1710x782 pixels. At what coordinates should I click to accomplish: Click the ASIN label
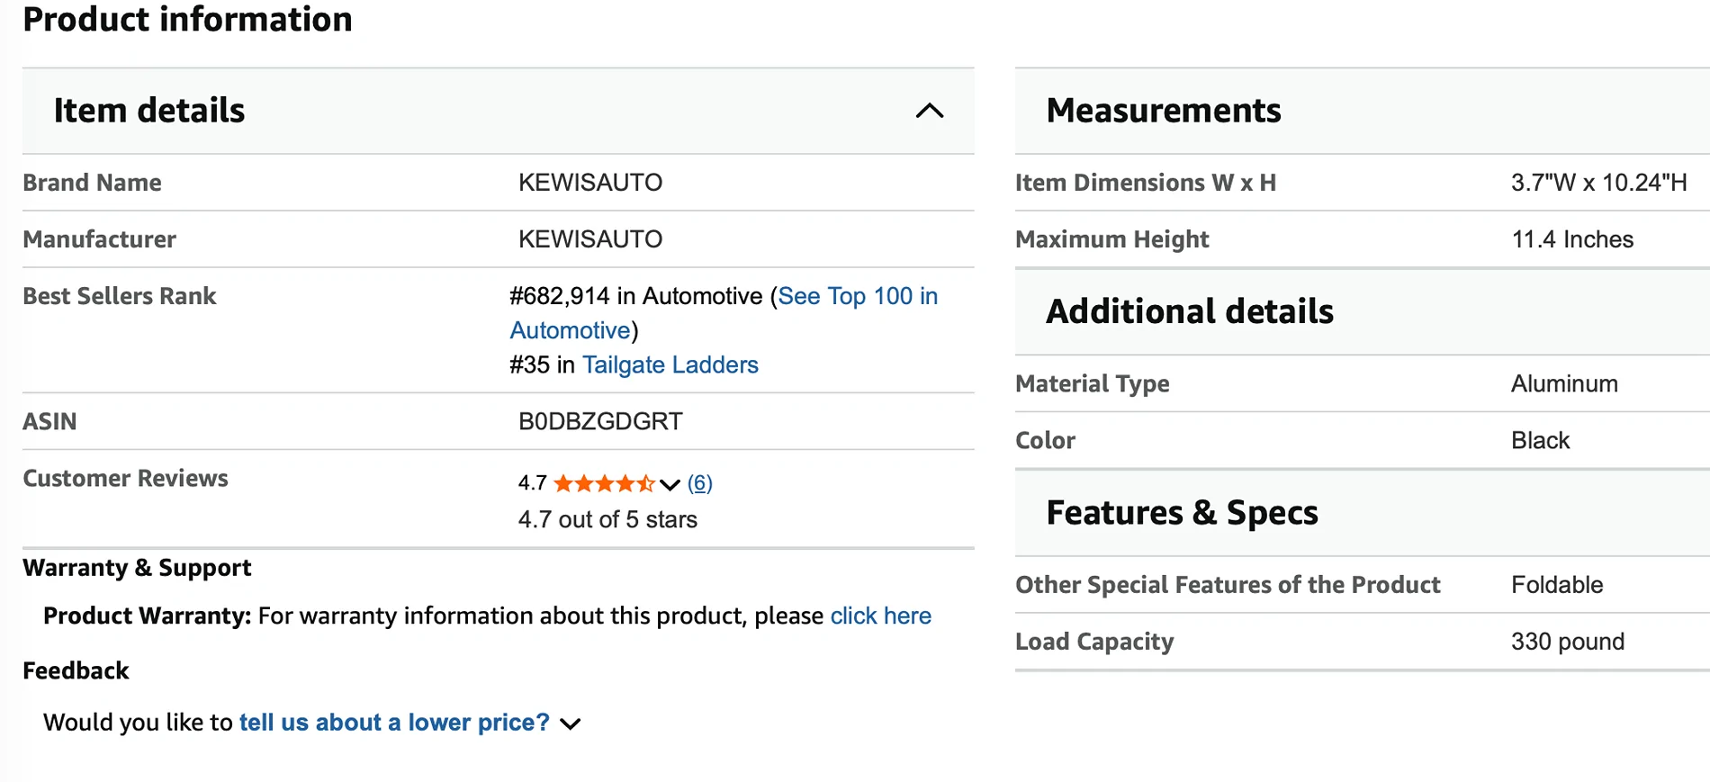coord(49,421)
